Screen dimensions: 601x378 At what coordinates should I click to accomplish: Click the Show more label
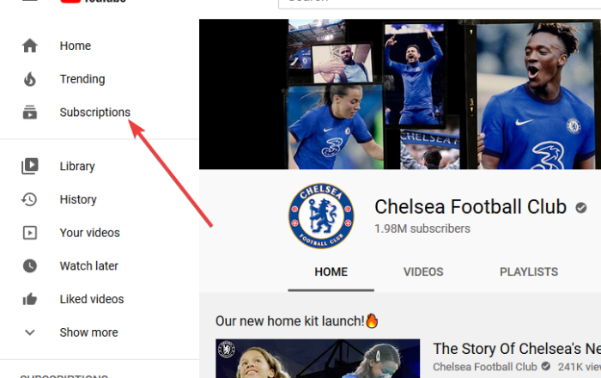coord(88,332)
